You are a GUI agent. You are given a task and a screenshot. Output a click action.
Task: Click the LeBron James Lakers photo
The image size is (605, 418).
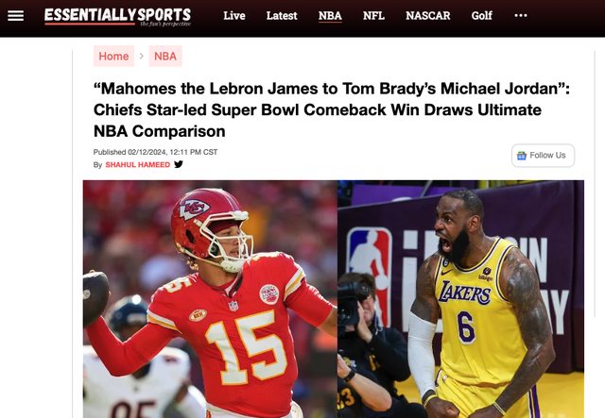460,299
